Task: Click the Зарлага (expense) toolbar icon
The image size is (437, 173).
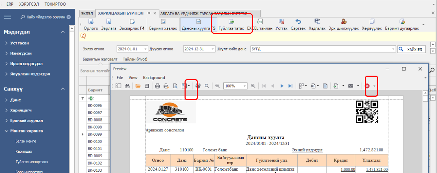Action: [x=109, y=22]
